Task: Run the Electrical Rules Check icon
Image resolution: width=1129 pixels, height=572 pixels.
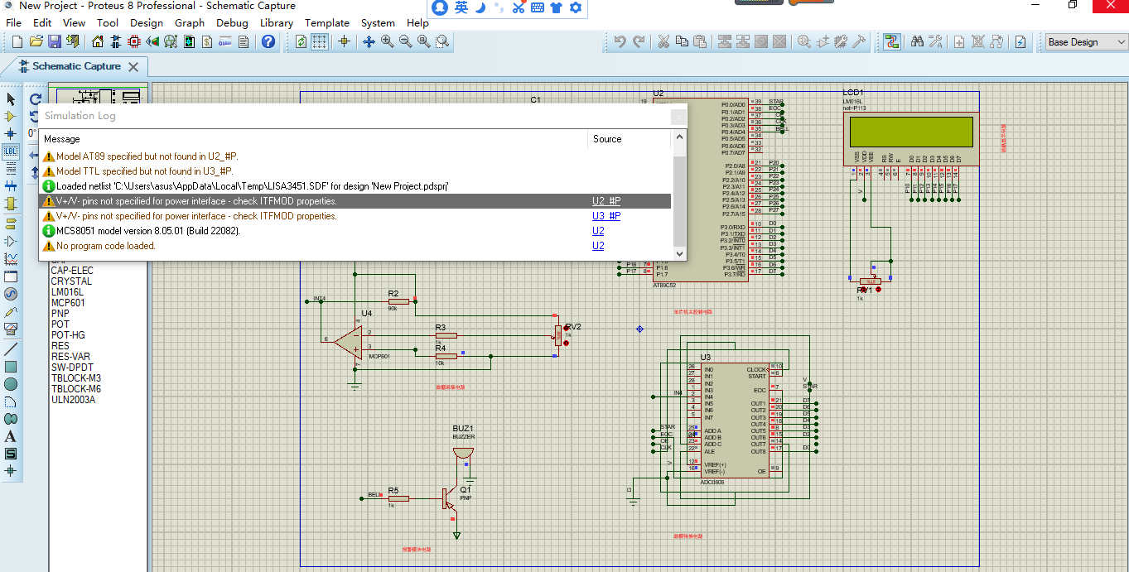Action: (x=1020, y=41)
